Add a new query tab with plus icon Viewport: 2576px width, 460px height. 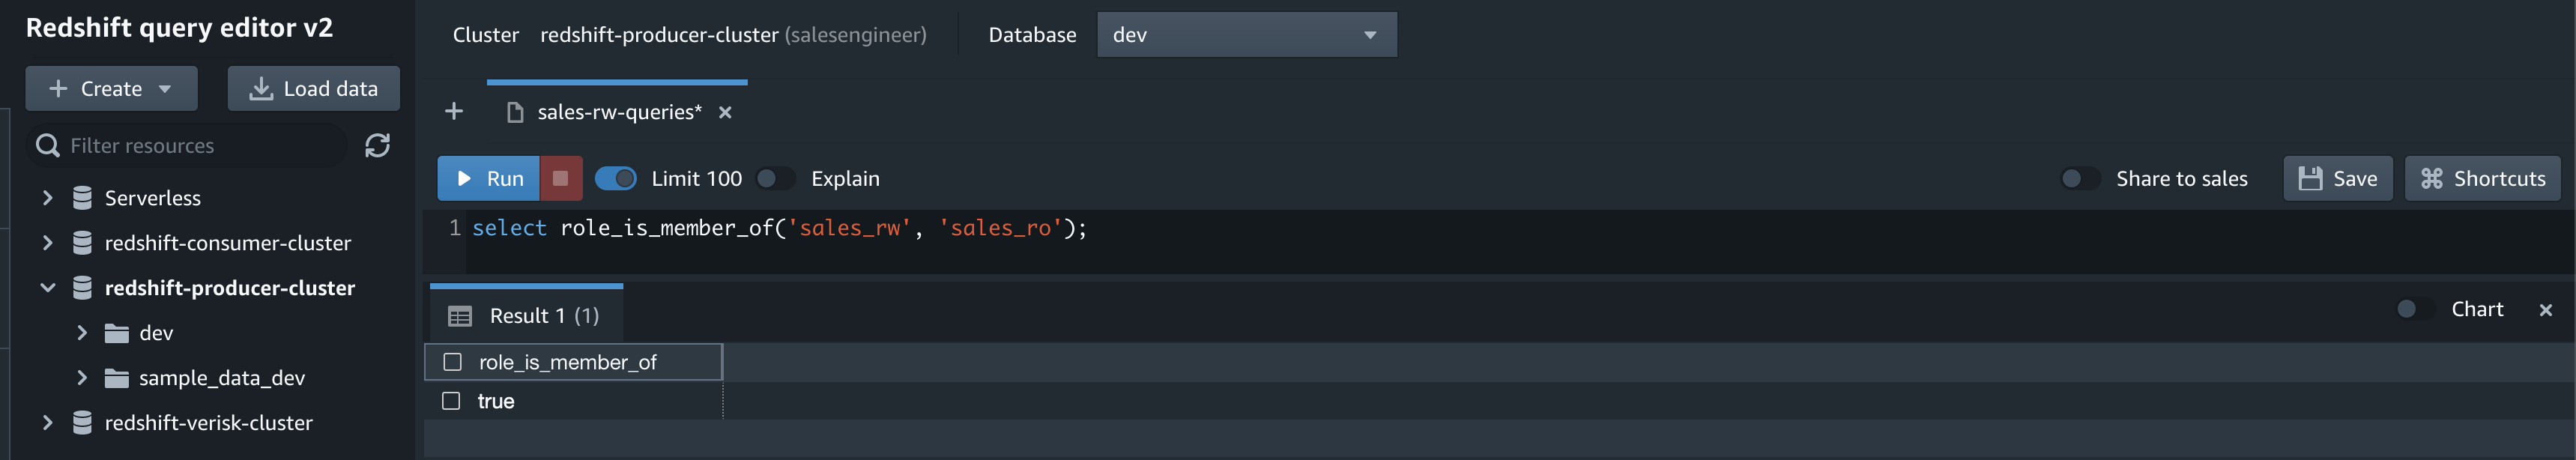tap(454, 111)
